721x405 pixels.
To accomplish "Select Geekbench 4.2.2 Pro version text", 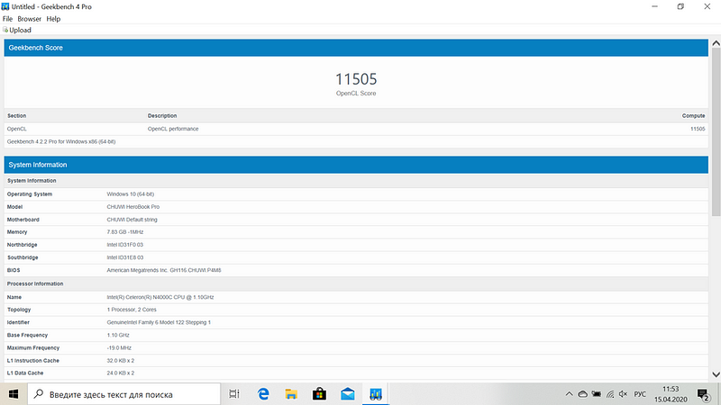I will 61,142.
